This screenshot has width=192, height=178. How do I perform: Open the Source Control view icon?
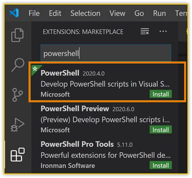(17, 95)
